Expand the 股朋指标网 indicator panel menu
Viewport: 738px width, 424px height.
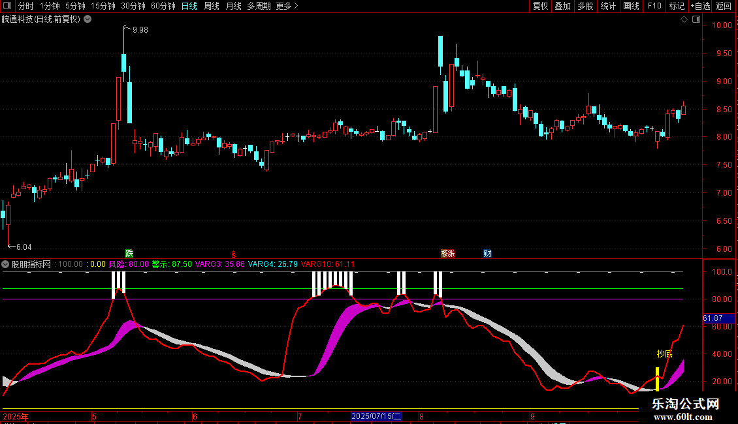pyautogui.click(x=6, y=264)
